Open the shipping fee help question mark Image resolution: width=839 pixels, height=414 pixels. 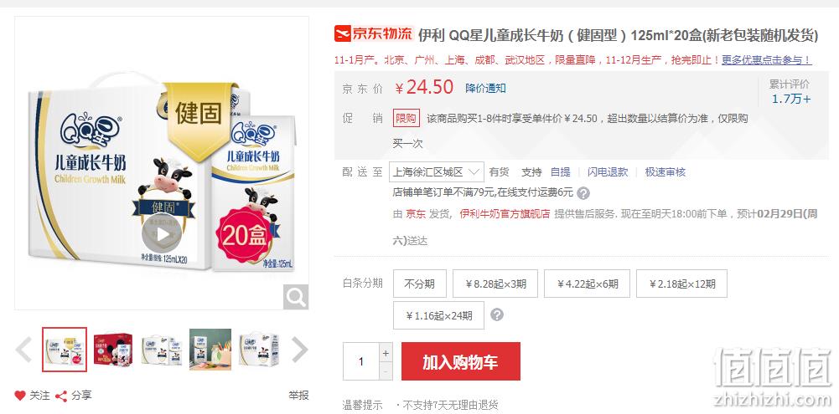pos(583,193)
